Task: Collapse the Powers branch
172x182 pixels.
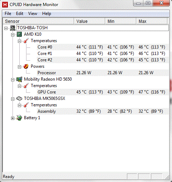Action: click(19, 67)
